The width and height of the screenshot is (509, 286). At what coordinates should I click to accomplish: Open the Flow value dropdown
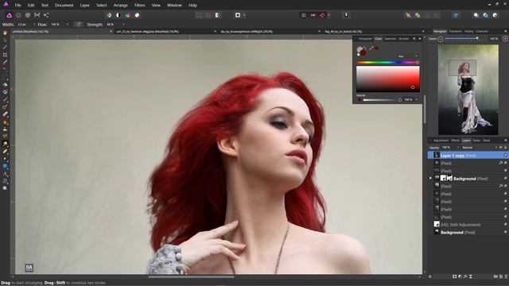coord(67,25)
